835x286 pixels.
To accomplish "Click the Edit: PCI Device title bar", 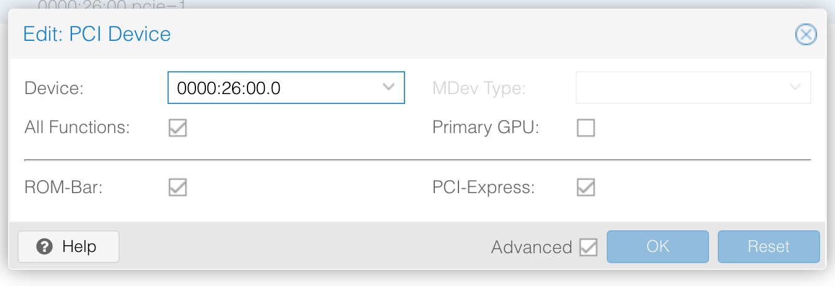I will [372, 34].
